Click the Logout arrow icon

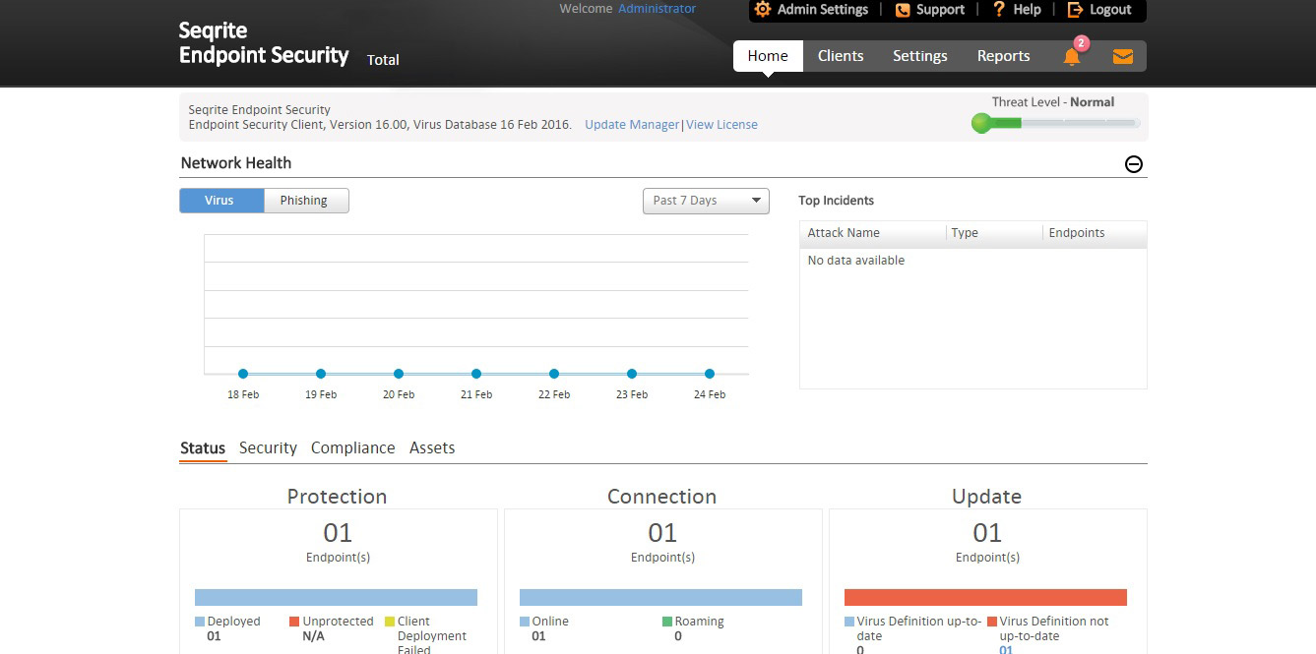coord(1075,10)
